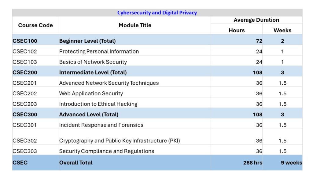Click the '9 weeks' overall total cell
The width and height of the screenshot is (313, 176).
click(291, 163)
